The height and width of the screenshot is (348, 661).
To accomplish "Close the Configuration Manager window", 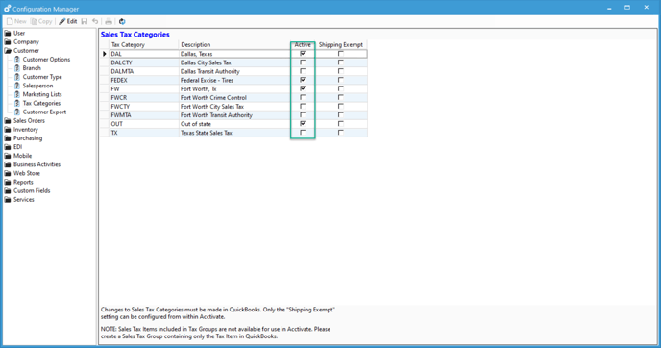I will point(647,8).
